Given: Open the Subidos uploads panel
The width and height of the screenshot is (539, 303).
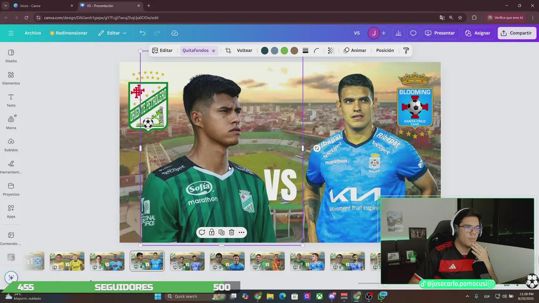Looking at the screenshot, I should click(11, 145).
